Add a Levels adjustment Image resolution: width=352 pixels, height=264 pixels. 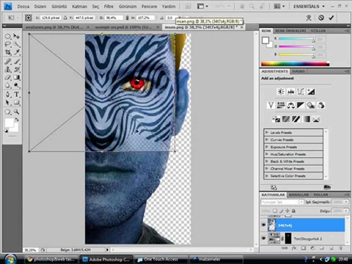[291, 92]
